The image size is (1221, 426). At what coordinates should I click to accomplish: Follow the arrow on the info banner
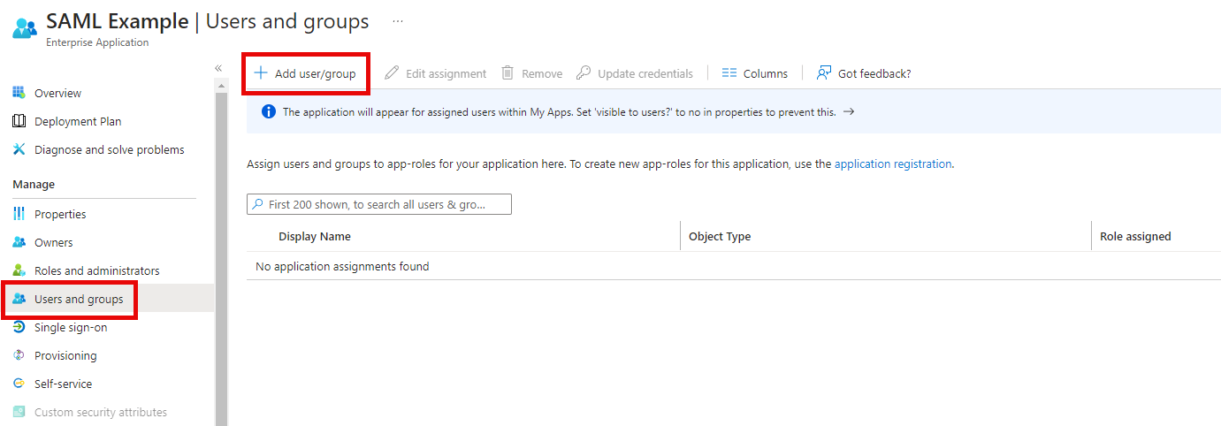tap(849, 112)
